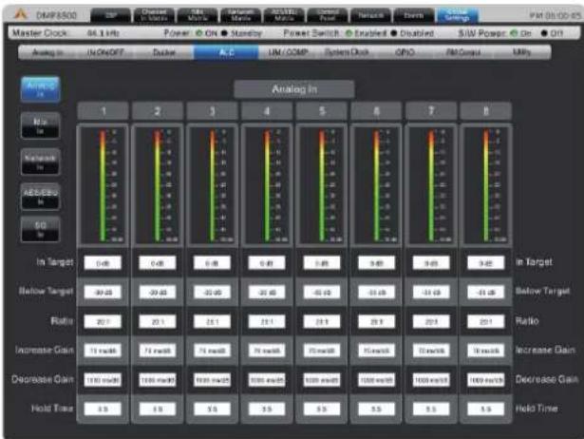This screenshot has width=584, height=439.
Task: Switch to the LIM / COMP sub-tab
Action: click(288, 52)
